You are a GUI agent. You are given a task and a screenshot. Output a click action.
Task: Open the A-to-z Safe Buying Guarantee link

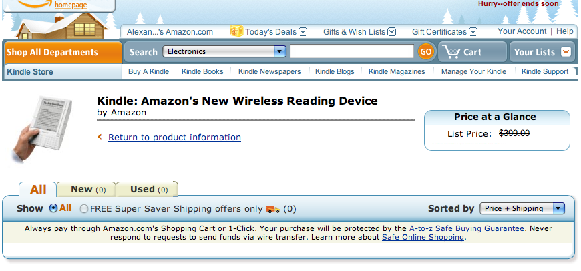[x=466, y=228]
